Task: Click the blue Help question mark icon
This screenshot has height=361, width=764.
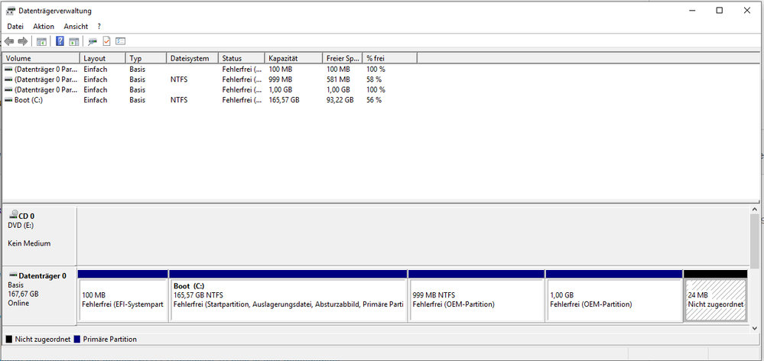Action: click(x=60, y=41)
